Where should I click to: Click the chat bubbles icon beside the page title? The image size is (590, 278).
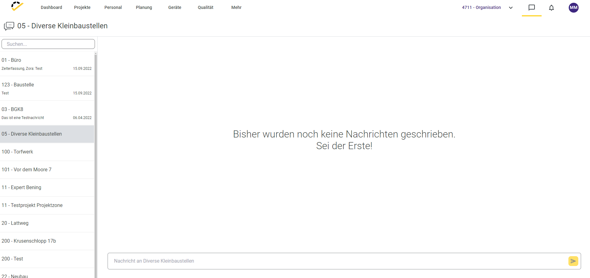coord(9,26)
